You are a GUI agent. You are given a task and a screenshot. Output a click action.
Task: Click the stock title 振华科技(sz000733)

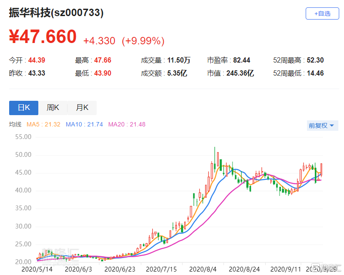click(x=56, y=13)
